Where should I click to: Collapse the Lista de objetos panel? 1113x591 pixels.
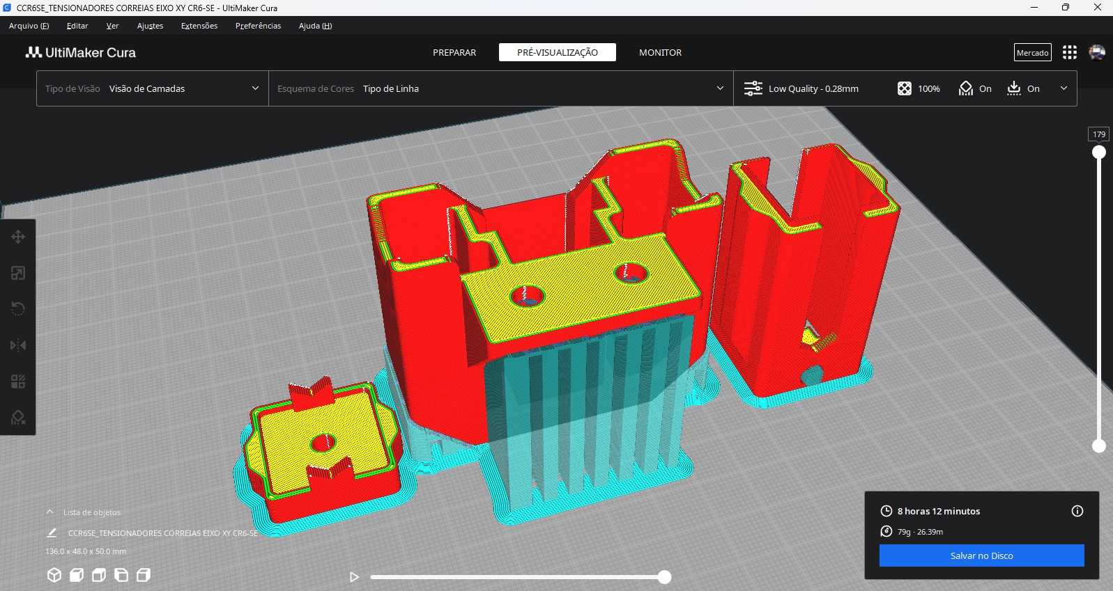tap(49, 512)
